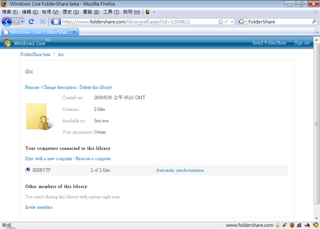Open the Google search engine selector
Viewport: 320px width, 229px height.
coord(242,21)
